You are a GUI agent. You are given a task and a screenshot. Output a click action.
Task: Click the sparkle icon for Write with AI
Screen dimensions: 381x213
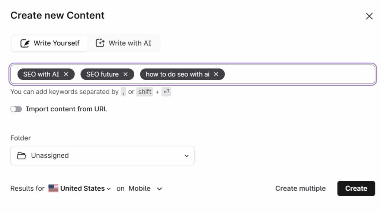[x=100, y=43]
